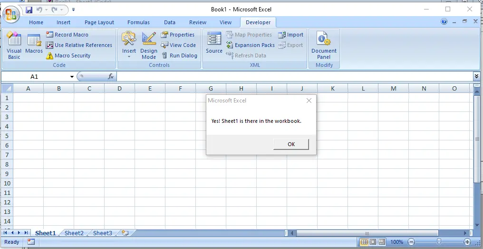Click View Code
483x249 pixels.
(178, 45)
